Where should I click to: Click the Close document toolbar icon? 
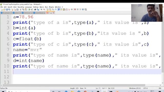(x=12, y=9)
